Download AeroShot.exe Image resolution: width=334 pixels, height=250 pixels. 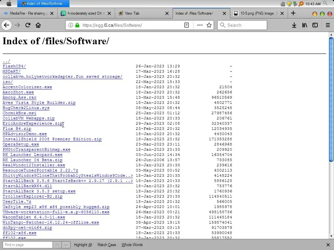pos(18,92)
